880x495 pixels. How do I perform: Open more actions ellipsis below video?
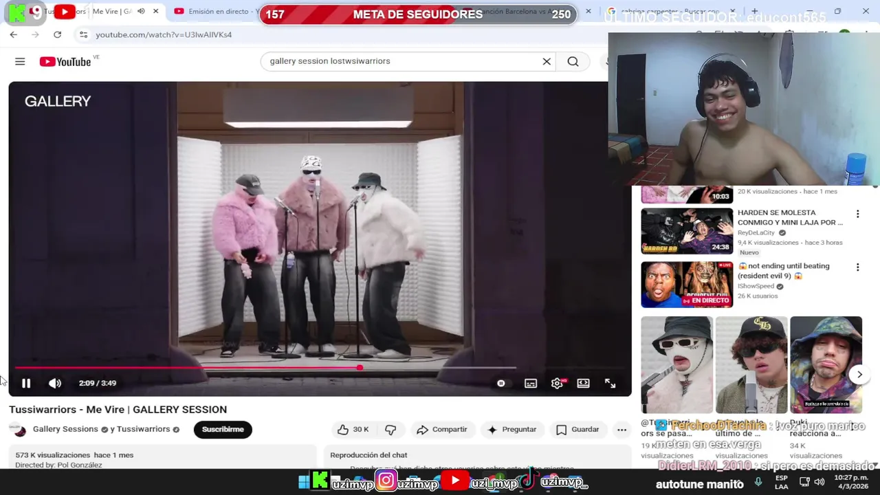click(x=621, y=430)
